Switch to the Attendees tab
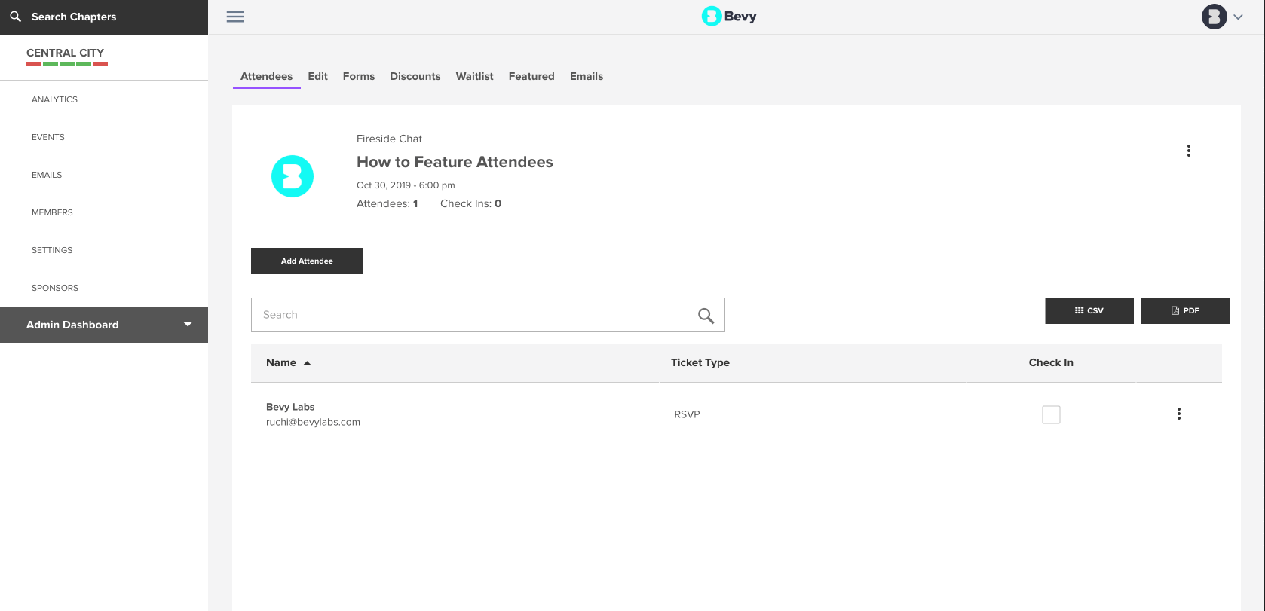 click(x=266, y=76)
